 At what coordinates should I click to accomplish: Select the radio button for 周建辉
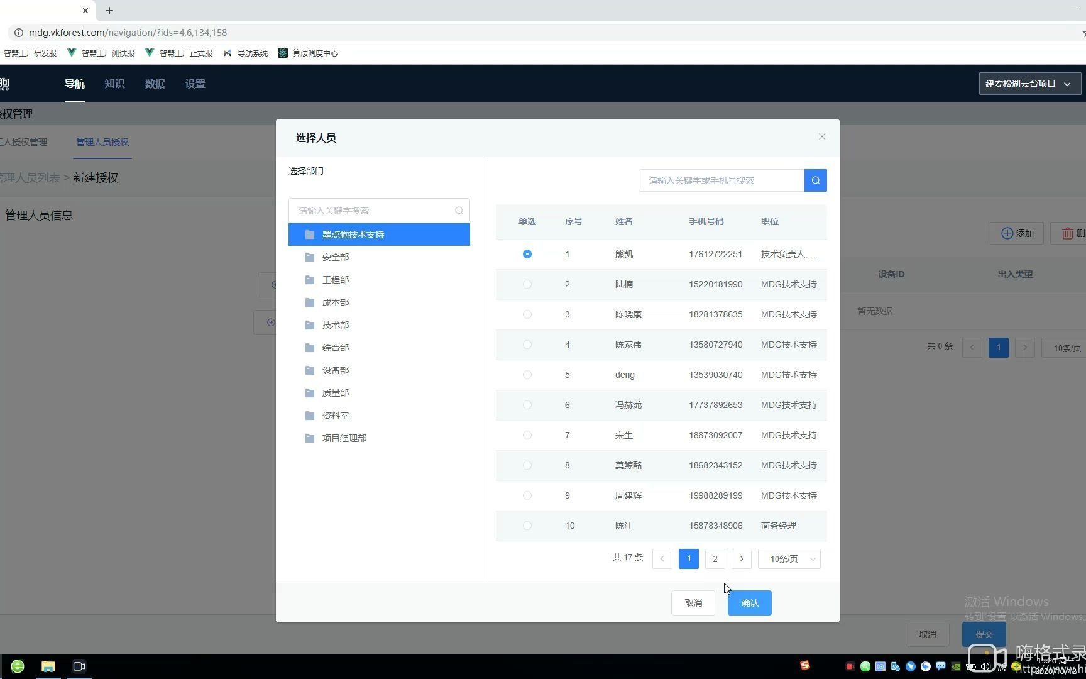point(527,495)
